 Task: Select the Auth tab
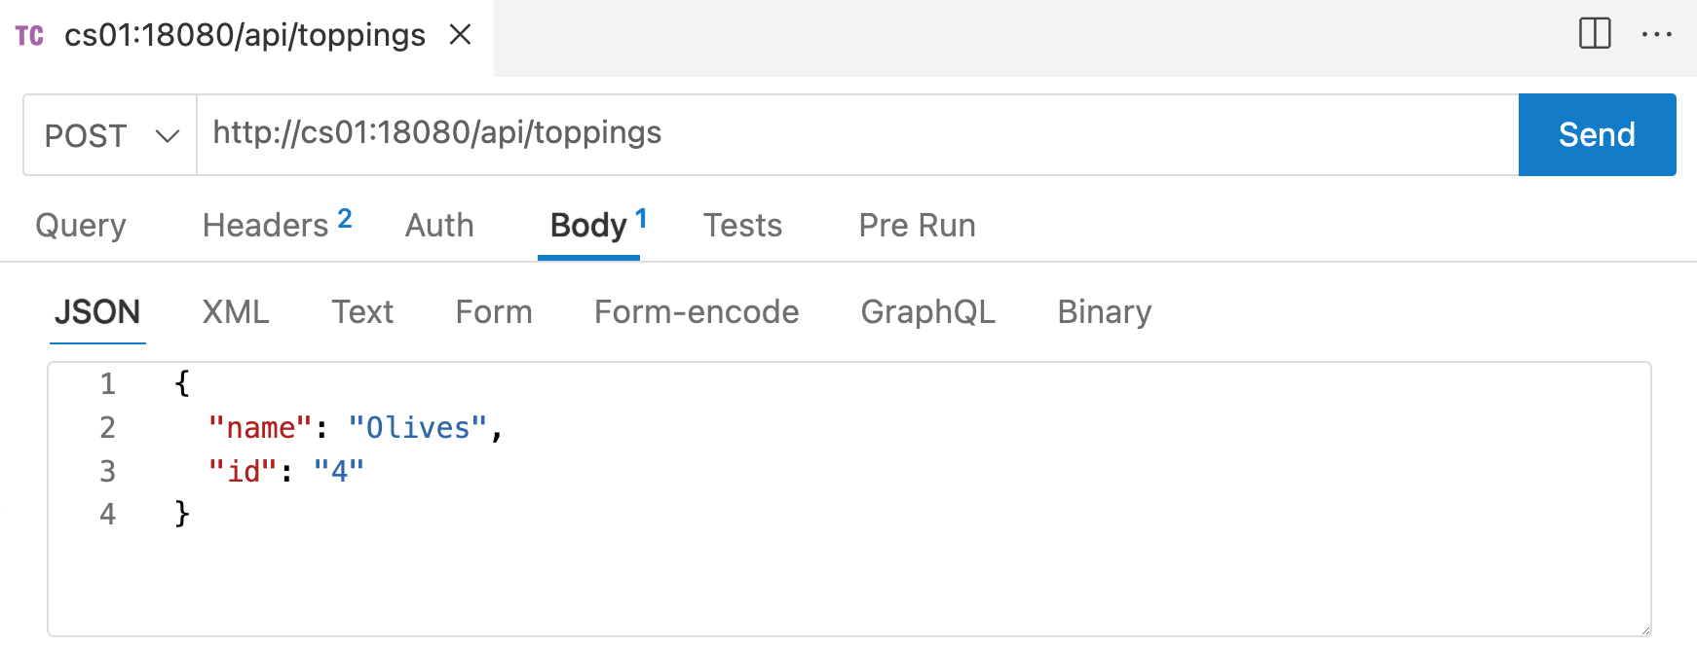click(x=439, y=225)
